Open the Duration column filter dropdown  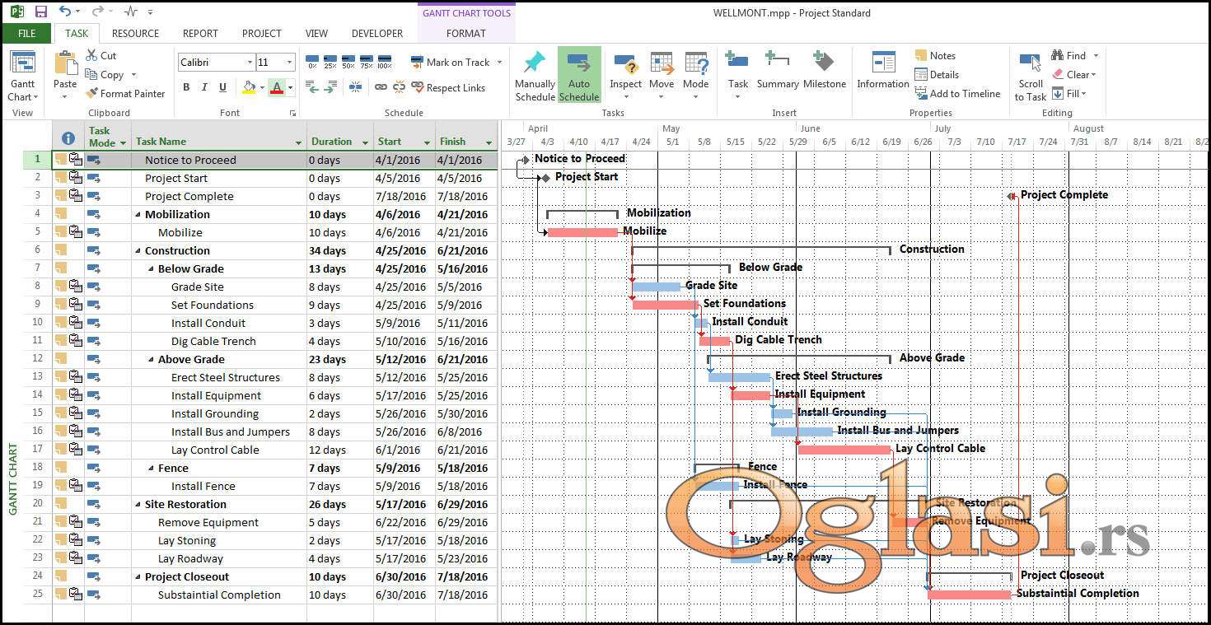[364, 142]
